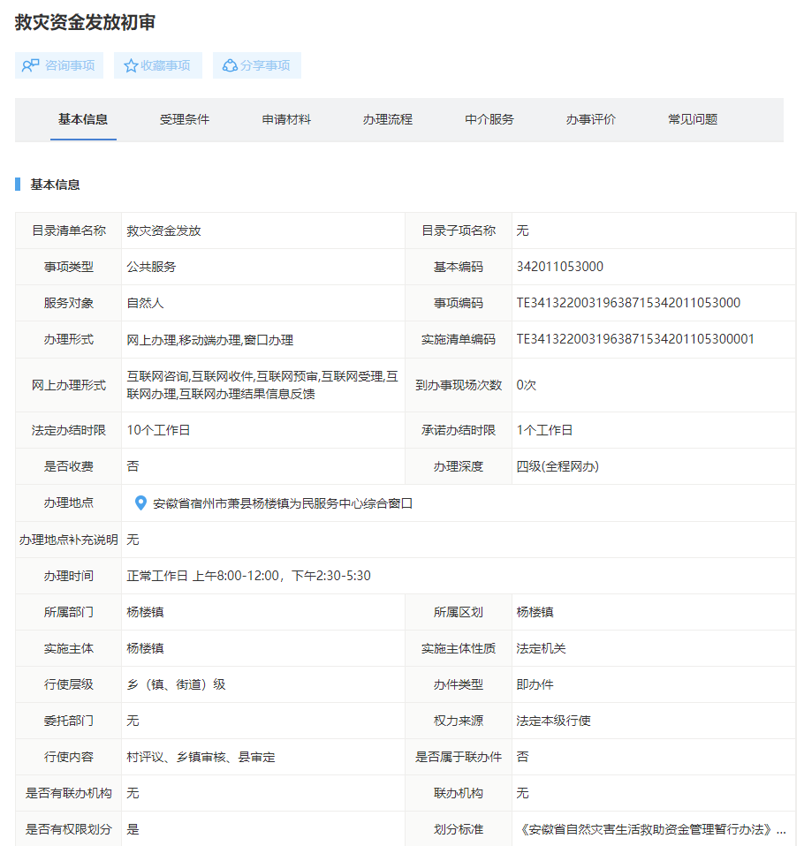This screenshot has width=804, height=846.
Task: Go to the 办理流程 tab
Action: 388,119
